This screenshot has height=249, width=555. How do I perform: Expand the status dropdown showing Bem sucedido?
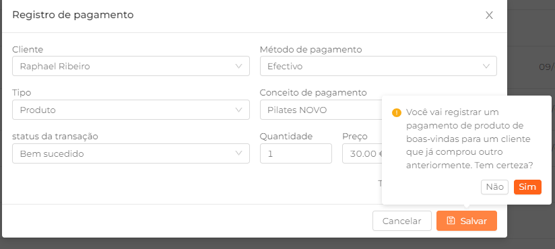[x=131, y=153]
